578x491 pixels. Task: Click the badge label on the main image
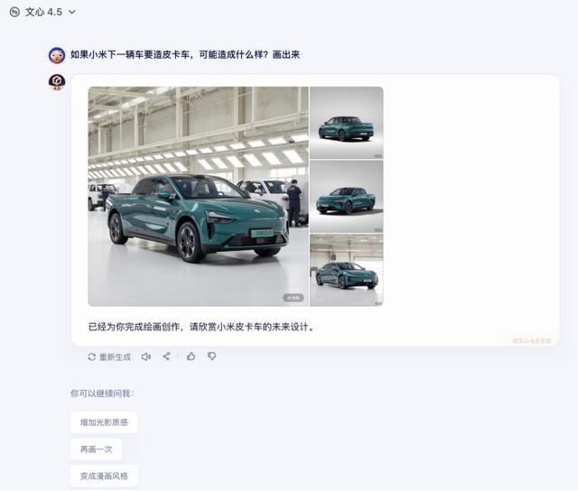point(294,298)
